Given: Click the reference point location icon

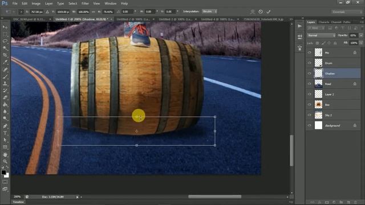Looking at the screenshot, I should tap(21, 11).
